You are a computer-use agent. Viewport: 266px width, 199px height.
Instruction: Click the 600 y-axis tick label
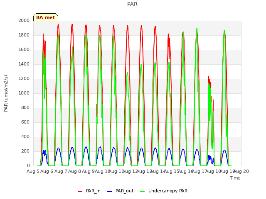click(x=25, y=122)
